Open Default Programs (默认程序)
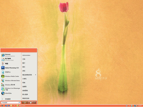Image resolution: width=143 pixels, height=107 pixels. click(29, 95)
